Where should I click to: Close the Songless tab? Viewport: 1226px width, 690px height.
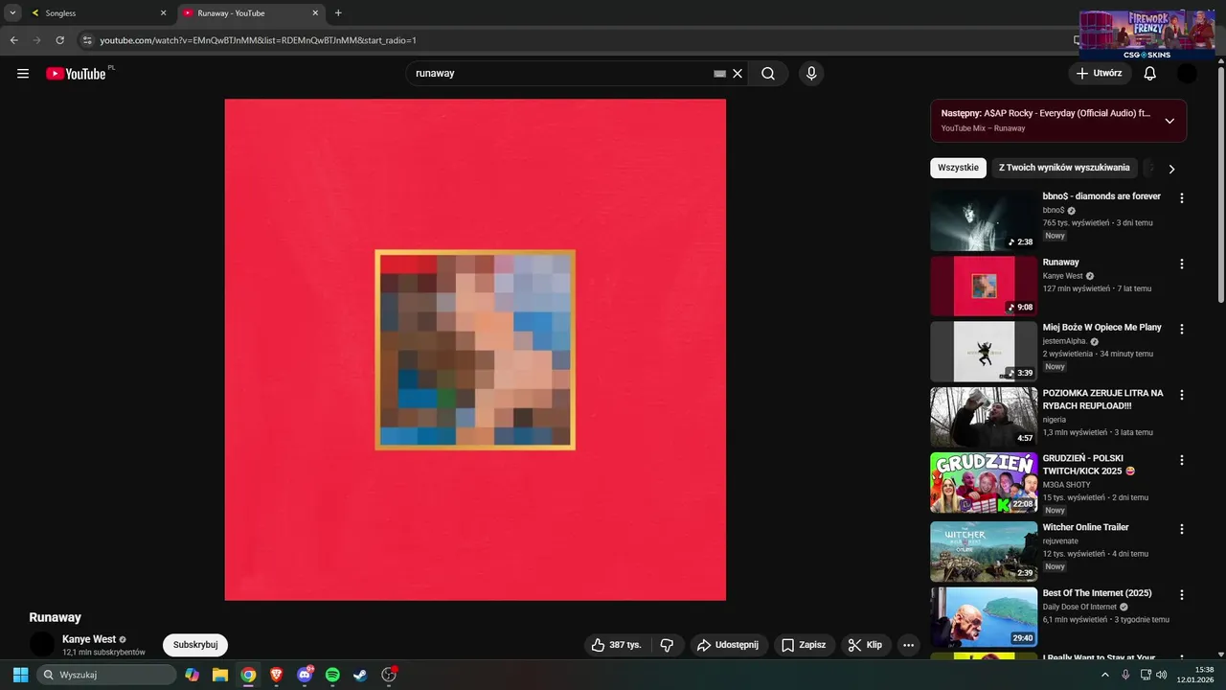coord(163,13)
